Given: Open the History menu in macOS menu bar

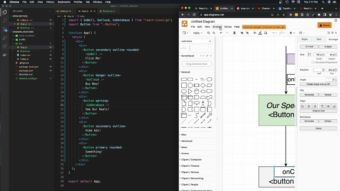Looking at the screenshot, I should tap(50, 2).
